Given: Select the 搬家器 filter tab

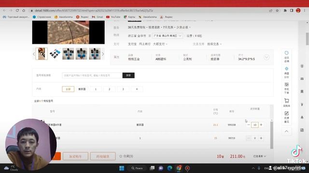Looking at the screenshot, I should pyautogui.click(x=82, y=89).
